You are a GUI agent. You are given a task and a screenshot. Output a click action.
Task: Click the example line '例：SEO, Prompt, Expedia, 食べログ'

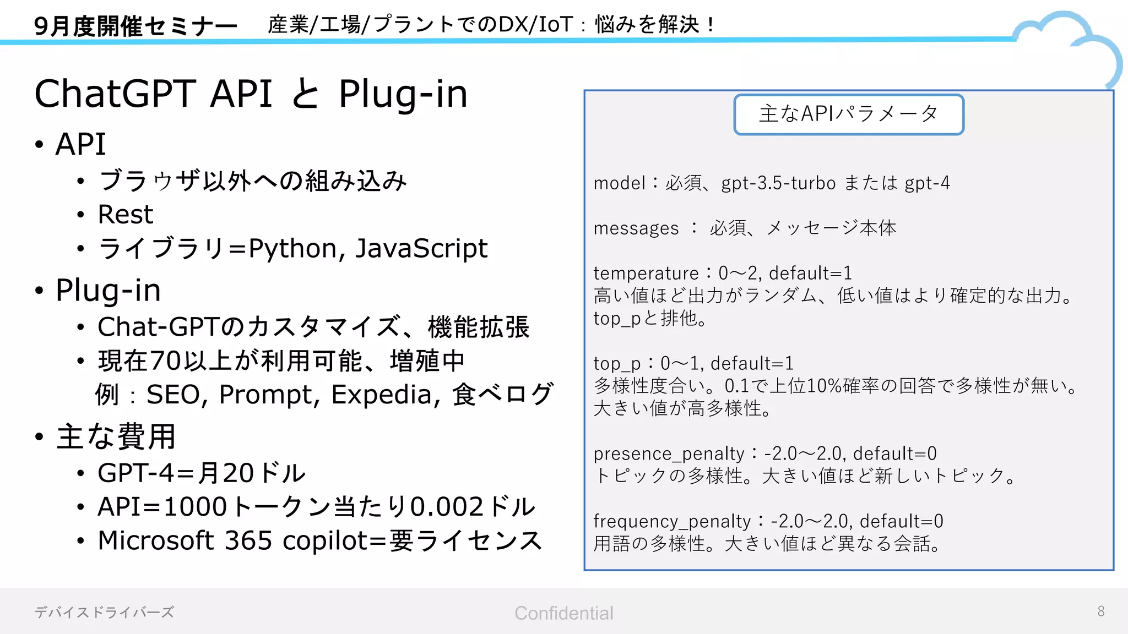click(x=324, y=395)
